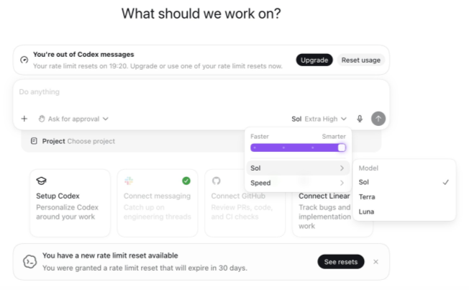Click the Slack icon on Connect messaging

pos(129,181)
